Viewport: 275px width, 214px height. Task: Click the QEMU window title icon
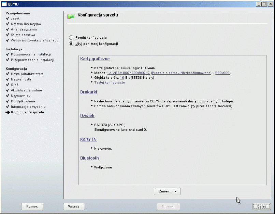click(x=4, y=4)
